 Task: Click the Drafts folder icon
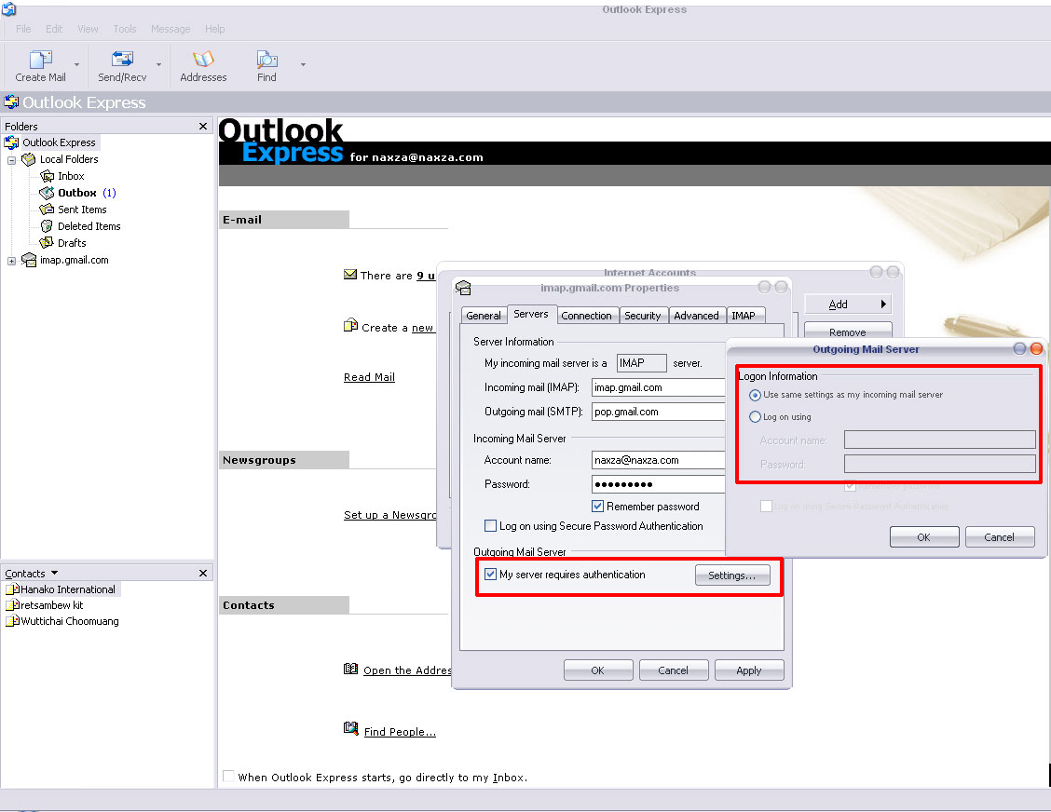point(47,243)
